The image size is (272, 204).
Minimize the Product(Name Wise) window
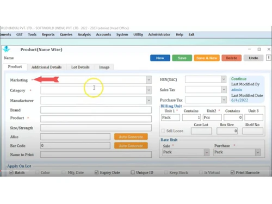(x=250, y=49)
